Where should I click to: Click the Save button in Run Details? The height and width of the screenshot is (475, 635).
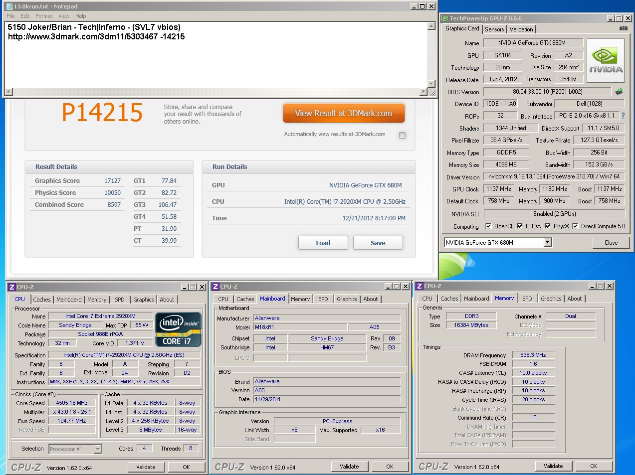[378, 243]
